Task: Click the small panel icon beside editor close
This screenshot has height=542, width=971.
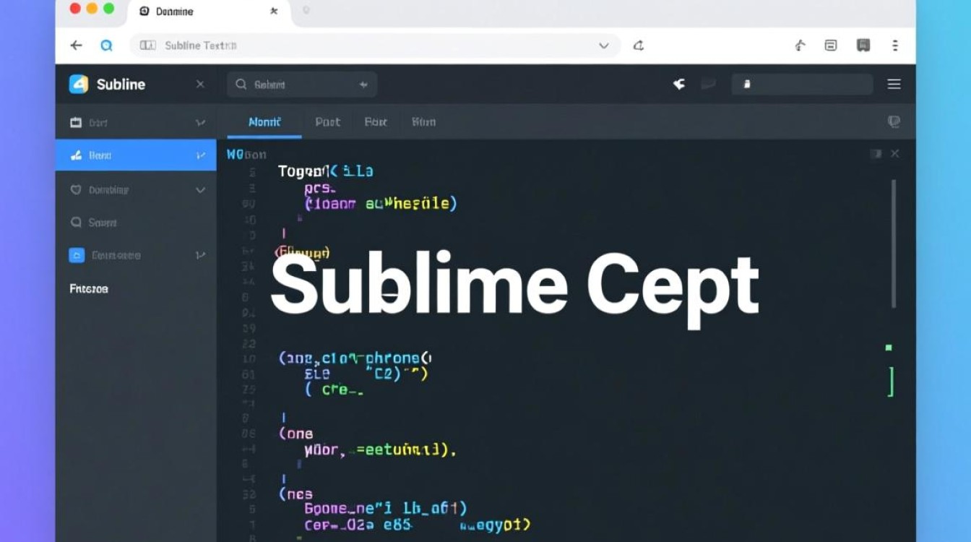Action: tap(876, 154)
